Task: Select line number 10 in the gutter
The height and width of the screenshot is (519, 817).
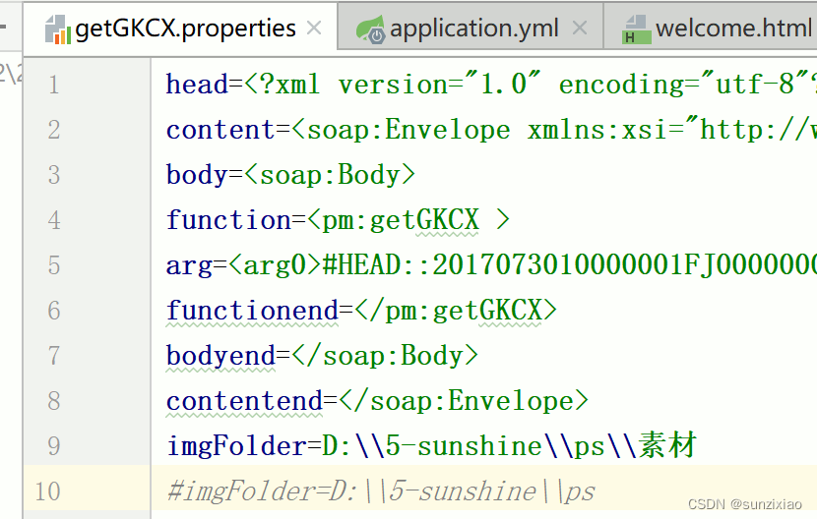Action: coord(47,491)
